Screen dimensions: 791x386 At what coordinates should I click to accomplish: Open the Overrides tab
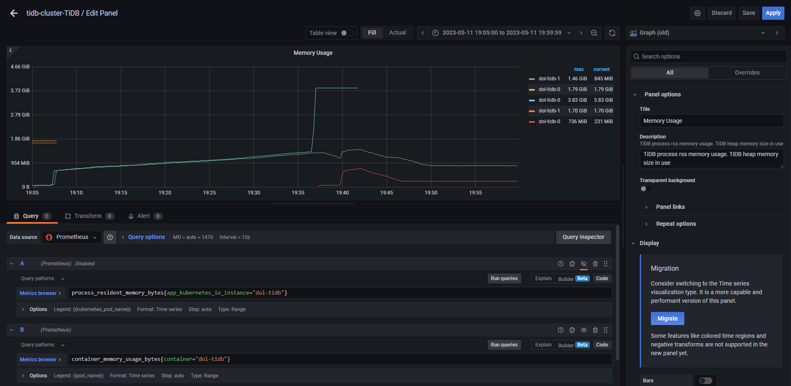pos(747,73)
